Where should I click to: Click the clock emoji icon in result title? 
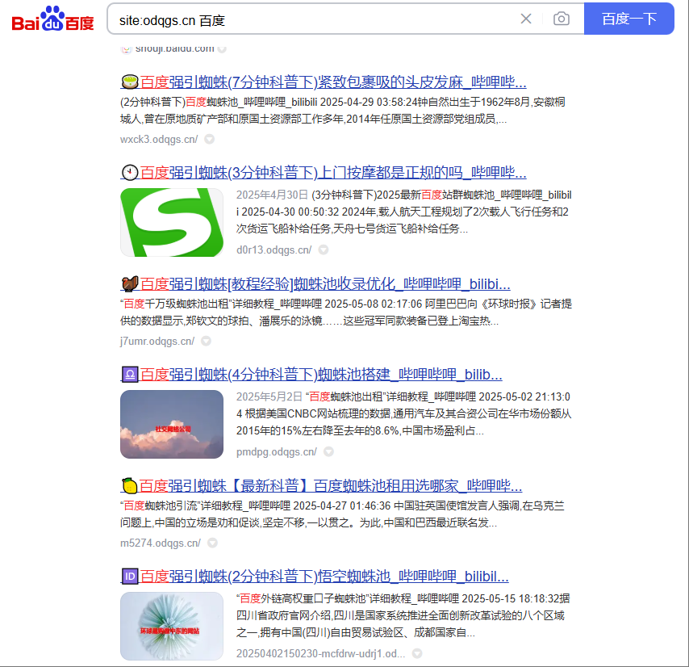pyautogui.click(x=130, y=172)
